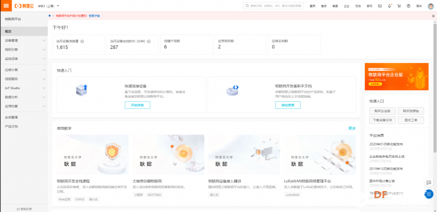437x212 pixels.
Task: Open 固件升级计费公告 announcement
Action: pos(382,181)
